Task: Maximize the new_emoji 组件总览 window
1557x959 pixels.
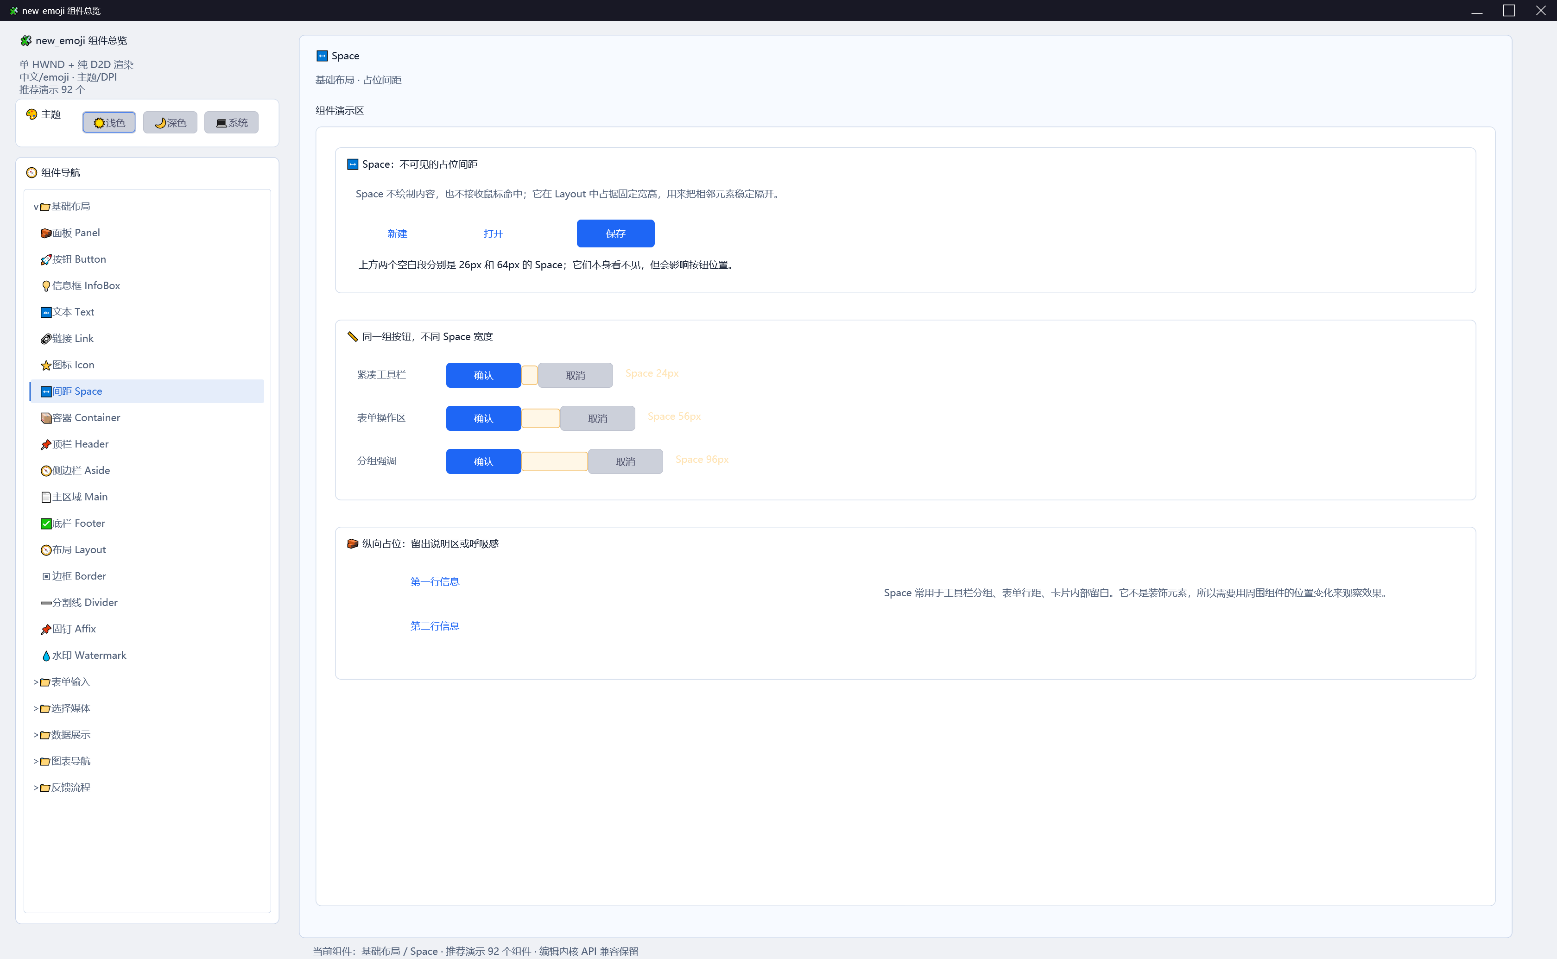Action: [x=1509, y=11]
